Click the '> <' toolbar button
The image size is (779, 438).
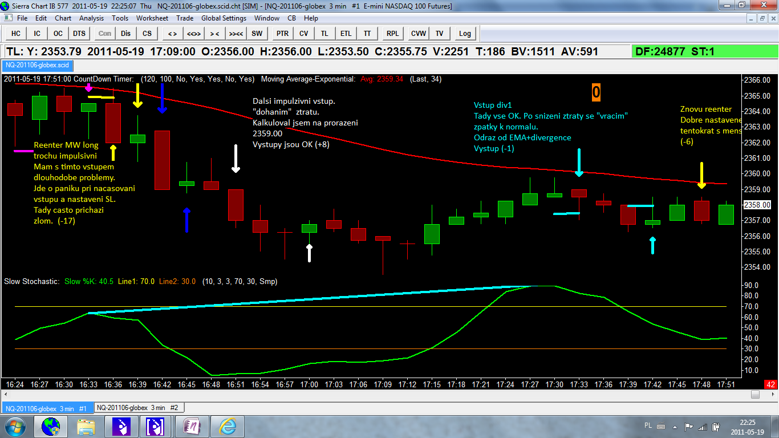[215, 33]
